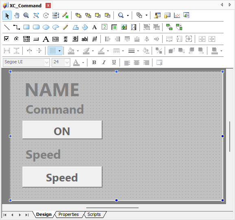Activate the hand pan tool

[x=17, y=15]
